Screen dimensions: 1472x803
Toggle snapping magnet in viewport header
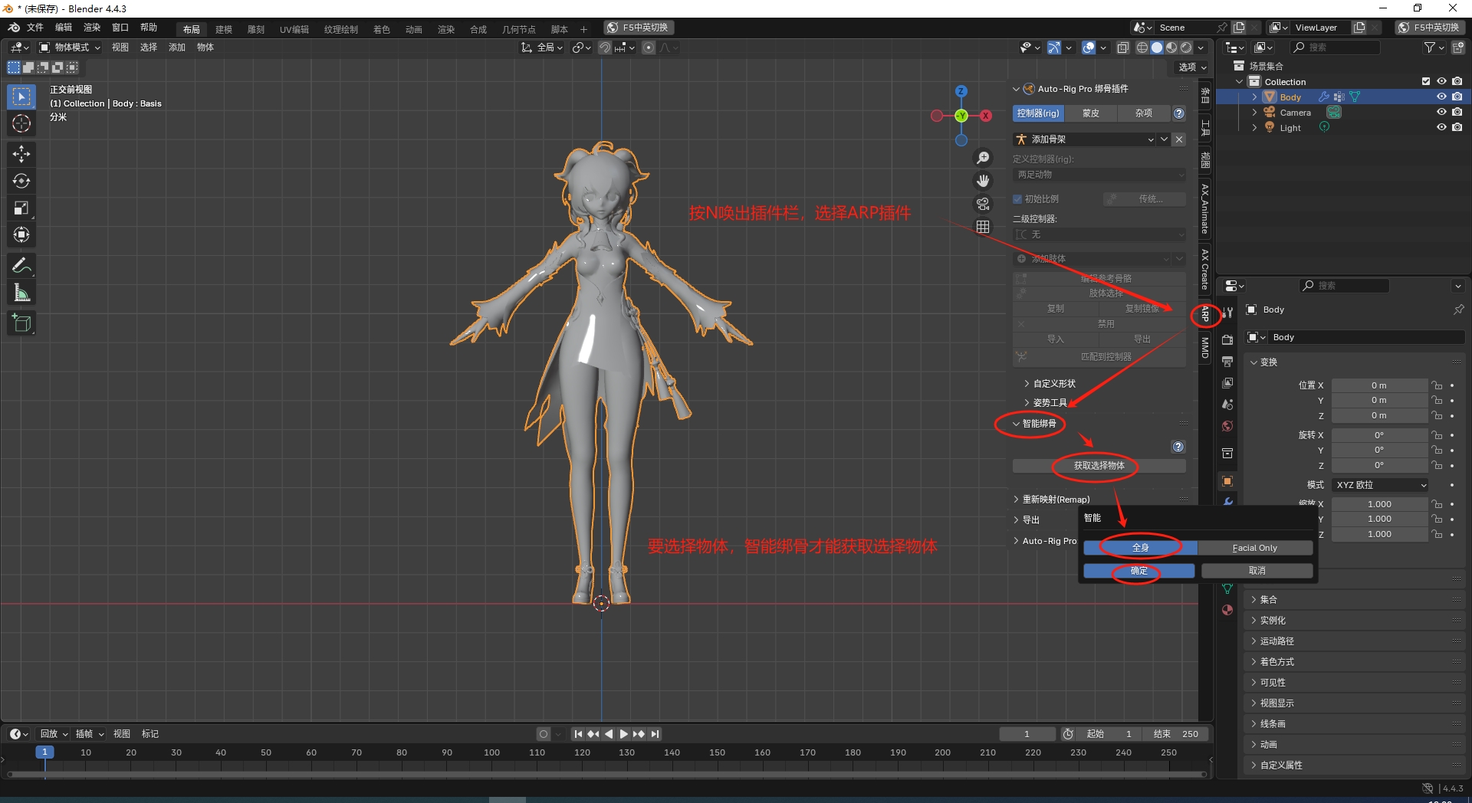coord(605,48)
